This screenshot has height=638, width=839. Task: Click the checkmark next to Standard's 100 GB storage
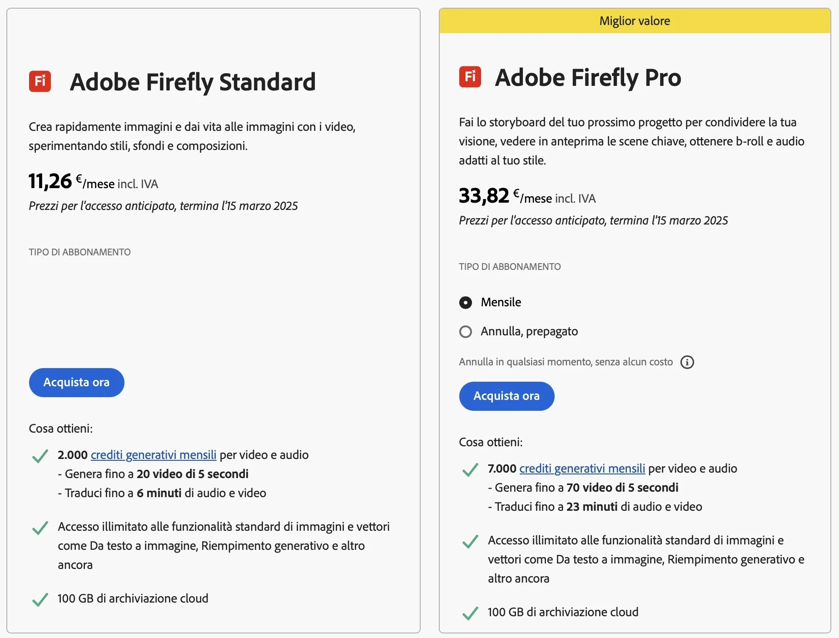pos(40,599)
